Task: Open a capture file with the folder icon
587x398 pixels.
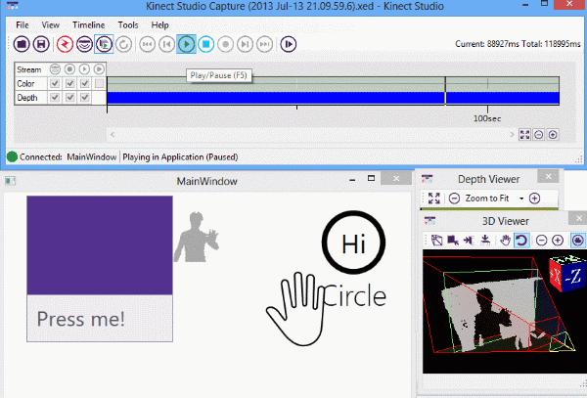Action: pyautogui.click(x=22, y=44)
